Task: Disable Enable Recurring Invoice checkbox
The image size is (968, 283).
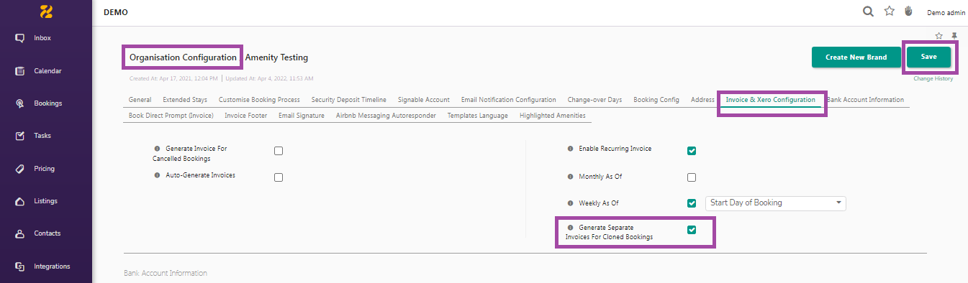Action: pos(692,151)
